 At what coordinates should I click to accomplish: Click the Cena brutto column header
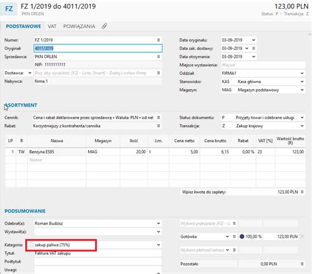coord(215,141)
